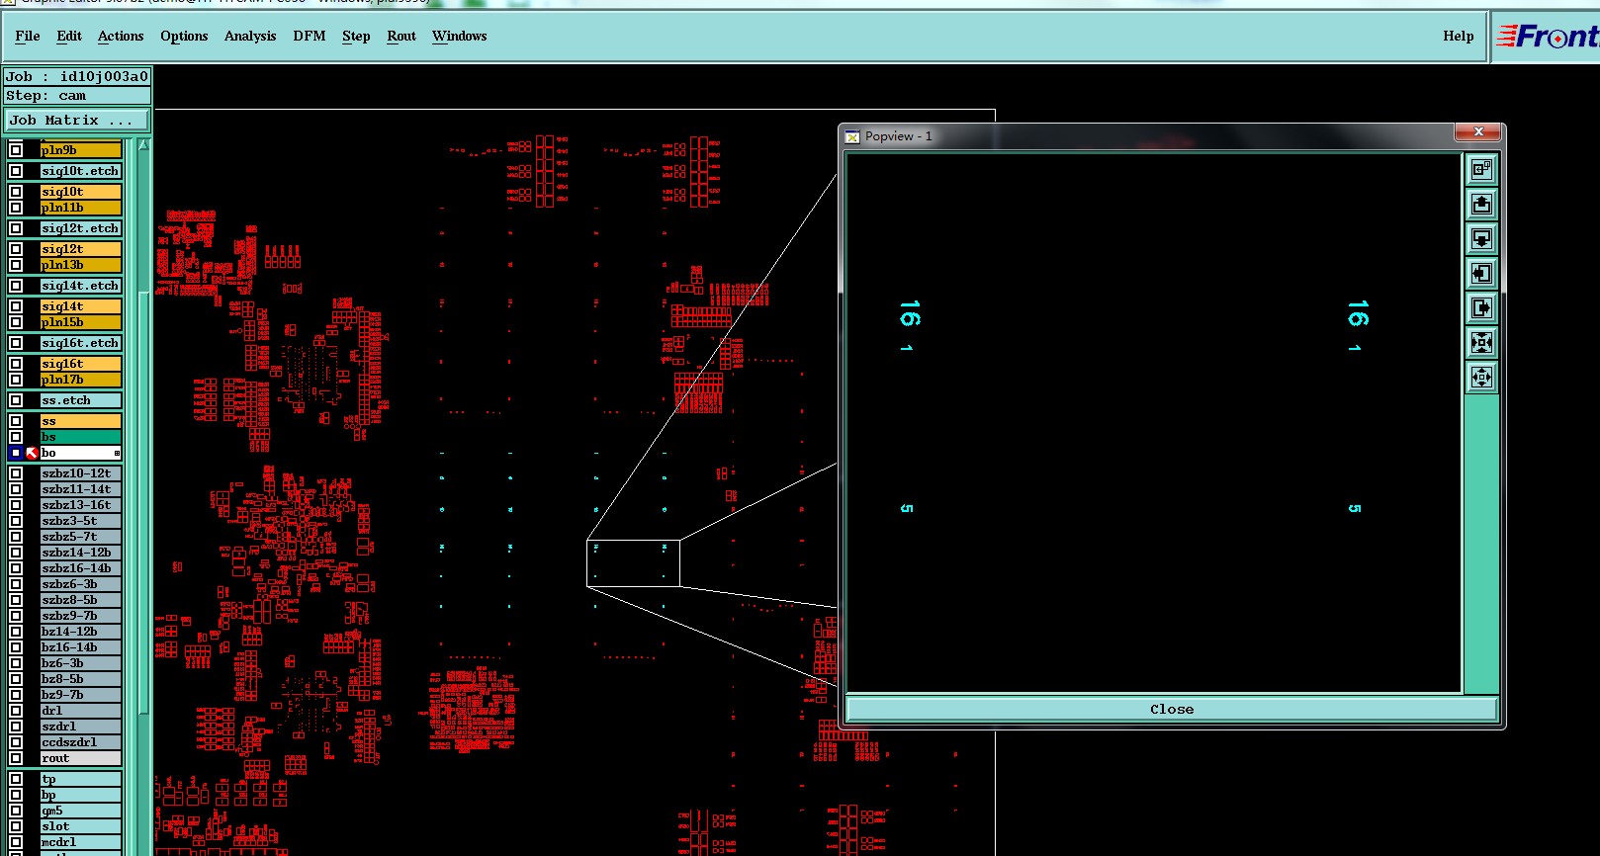Toggle the slot layer checkbox

(x=16, y=826)
